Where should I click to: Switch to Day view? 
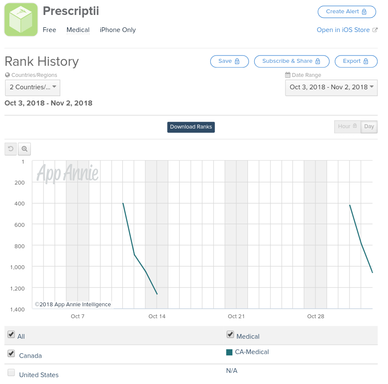coord(369,127)
